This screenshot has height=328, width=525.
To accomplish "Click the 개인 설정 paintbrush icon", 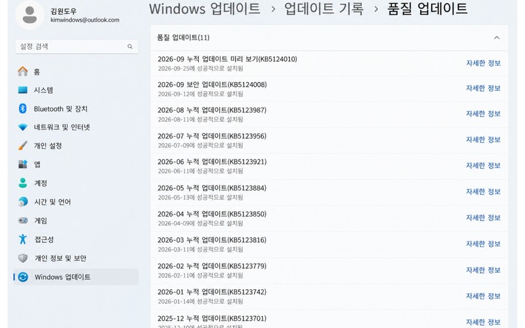I will pos(23,146).
